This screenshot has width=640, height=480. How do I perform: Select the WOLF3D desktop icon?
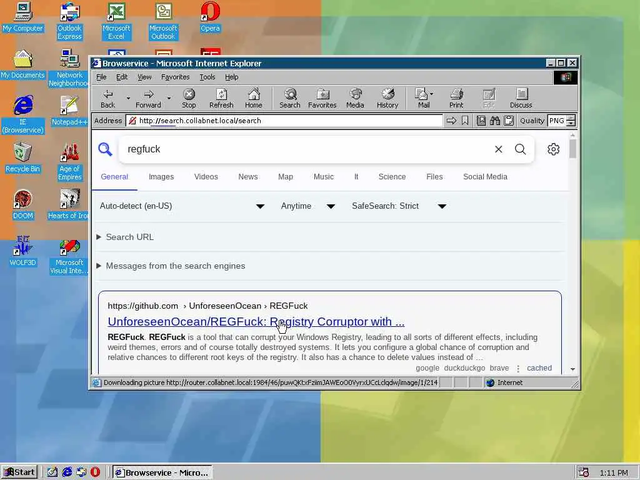(x=22, y=251)
